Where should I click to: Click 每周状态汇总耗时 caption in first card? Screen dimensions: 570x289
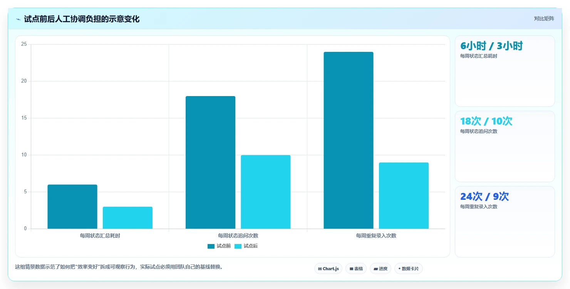click(479, 56)
